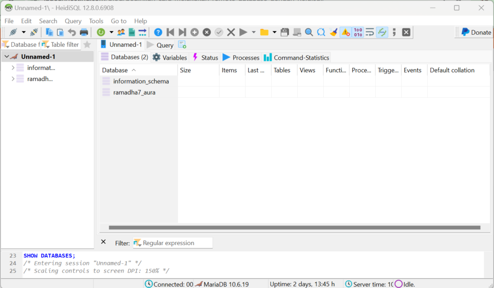Open the User manager icon
This screenshot has width=494, height=288.
(122, 32)
